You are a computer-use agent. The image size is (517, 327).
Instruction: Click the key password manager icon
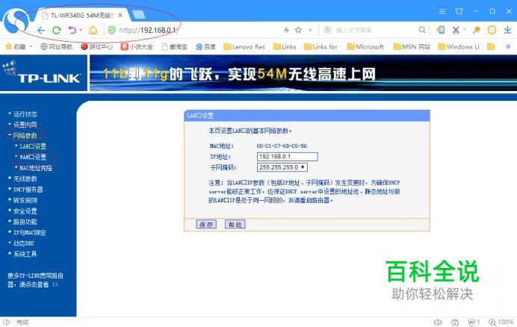coord(476,30)
